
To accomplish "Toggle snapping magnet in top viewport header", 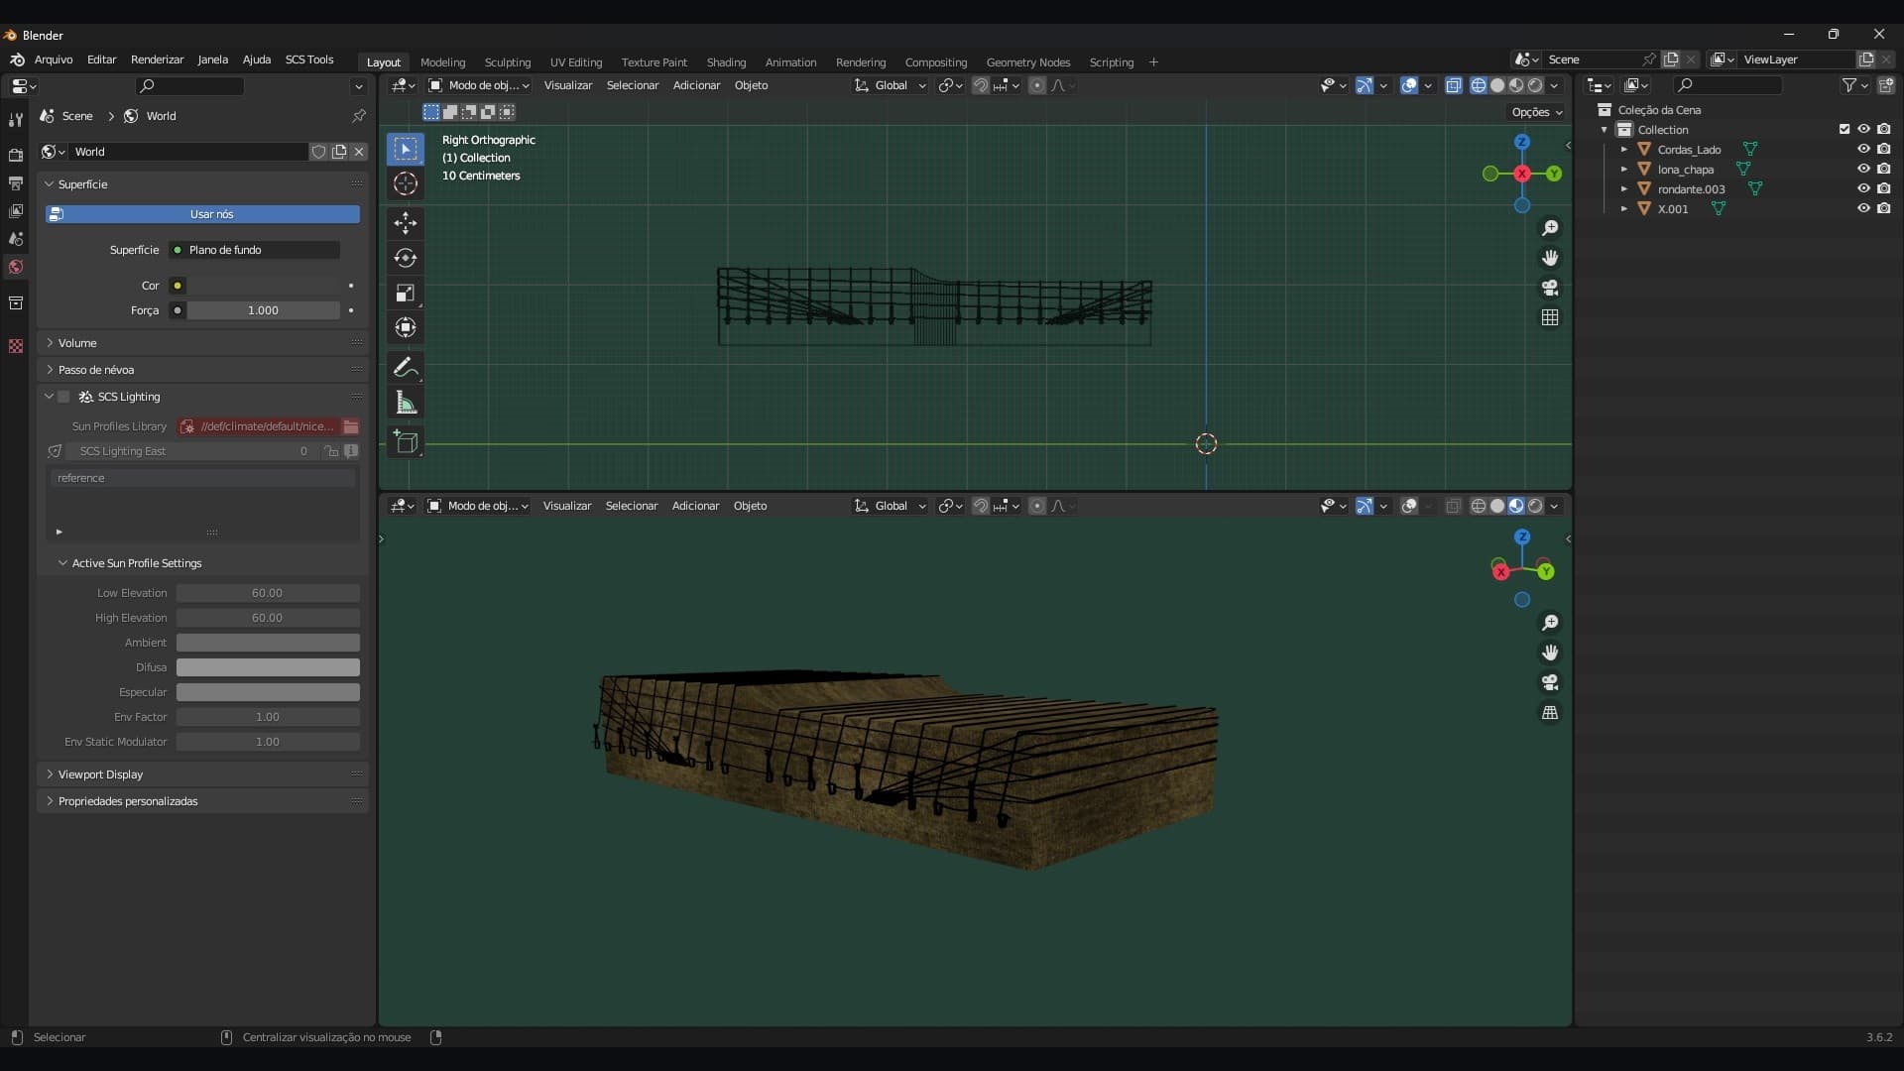I will 980,85.
